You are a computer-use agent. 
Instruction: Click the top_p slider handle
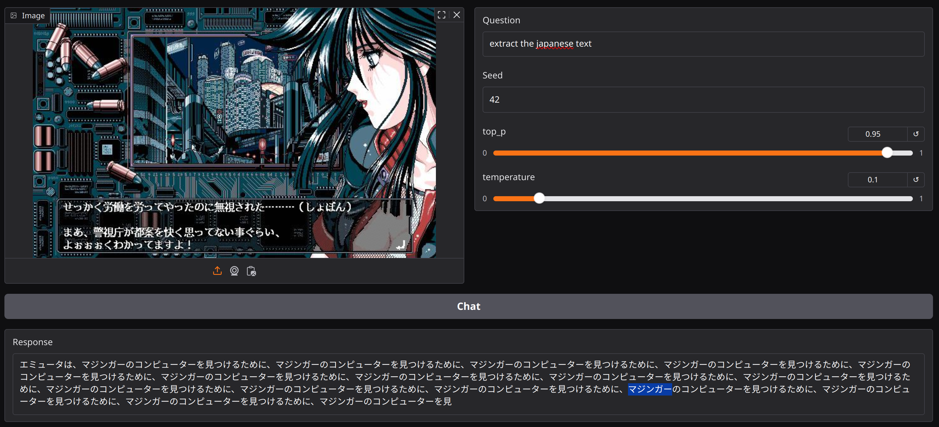(x=887, y=153)
